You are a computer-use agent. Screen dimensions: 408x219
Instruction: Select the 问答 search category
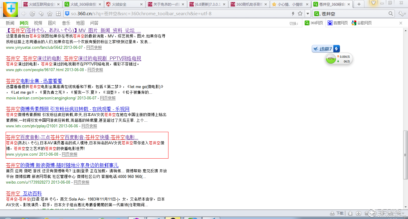coord(94,23)
